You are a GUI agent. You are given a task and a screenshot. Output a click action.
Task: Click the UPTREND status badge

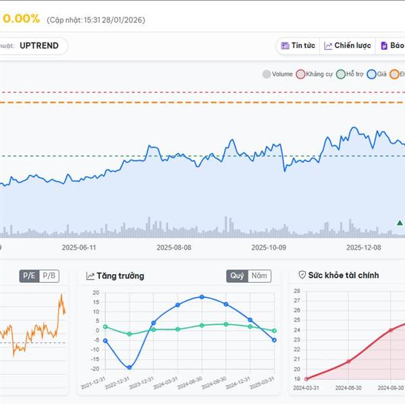(x=39, y=46)
